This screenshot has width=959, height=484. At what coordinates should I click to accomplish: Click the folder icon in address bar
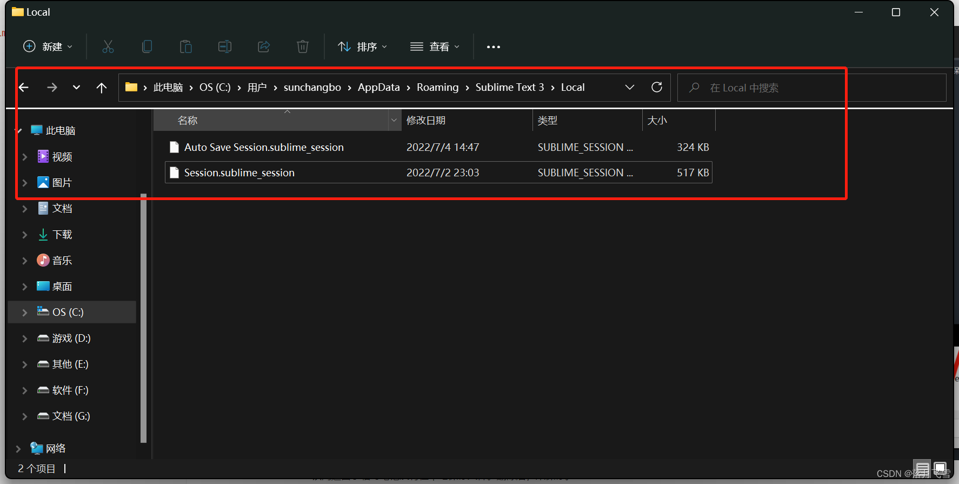pos(131,87)
